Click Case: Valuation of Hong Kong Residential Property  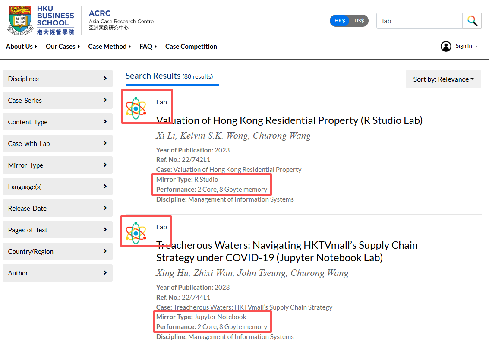(x=229, y=170)
